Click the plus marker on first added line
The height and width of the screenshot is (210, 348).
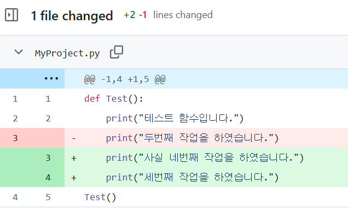[x=74, y=158]
